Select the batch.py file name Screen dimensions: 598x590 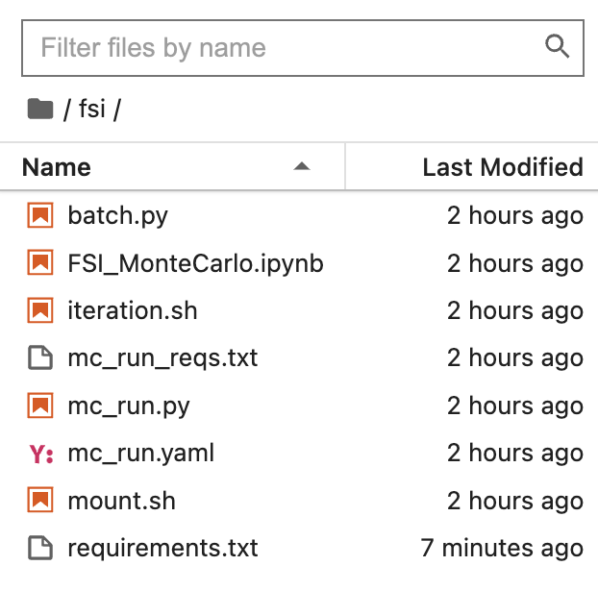pyautogui.click(x=118, y=216)
